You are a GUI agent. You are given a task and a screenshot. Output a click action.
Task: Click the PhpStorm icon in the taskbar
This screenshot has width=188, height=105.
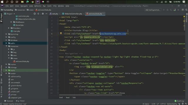point(38,2)
